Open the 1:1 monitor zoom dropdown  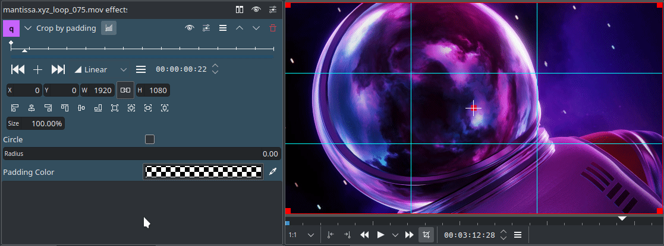point(301,235)
